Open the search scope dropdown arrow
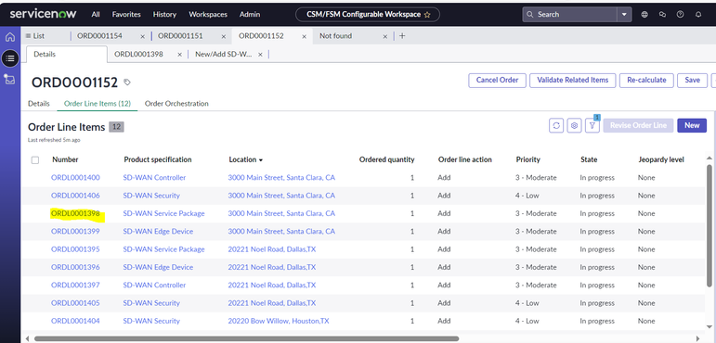 point(625,15)
